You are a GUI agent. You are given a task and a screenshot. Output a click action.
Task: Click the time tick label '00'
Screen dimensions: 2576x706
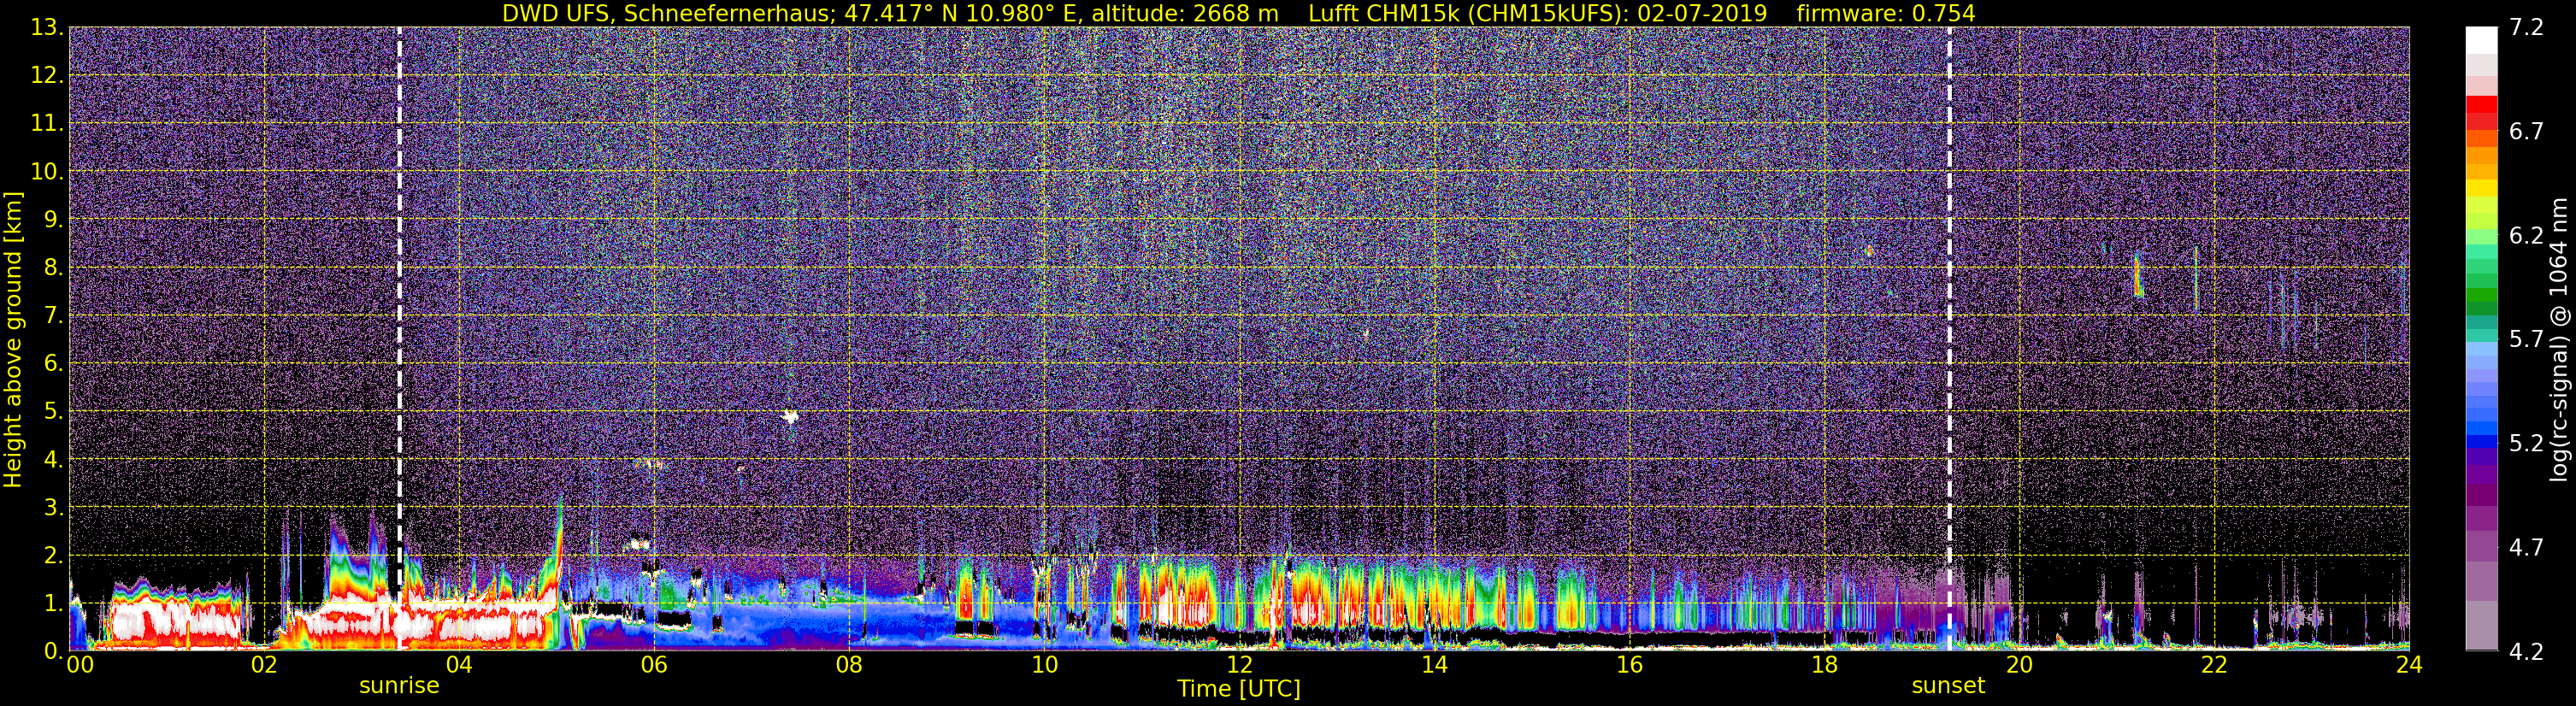coord(80,665)
